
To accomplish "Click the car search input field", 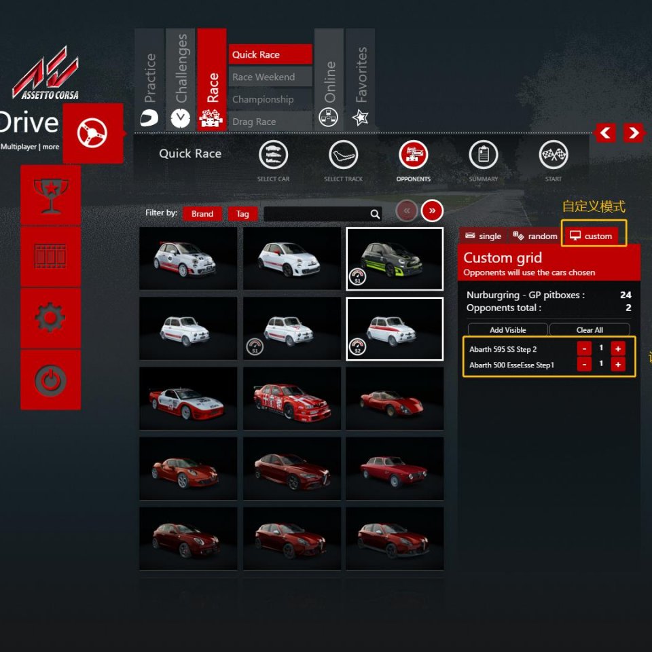I will tap(323, 214).
